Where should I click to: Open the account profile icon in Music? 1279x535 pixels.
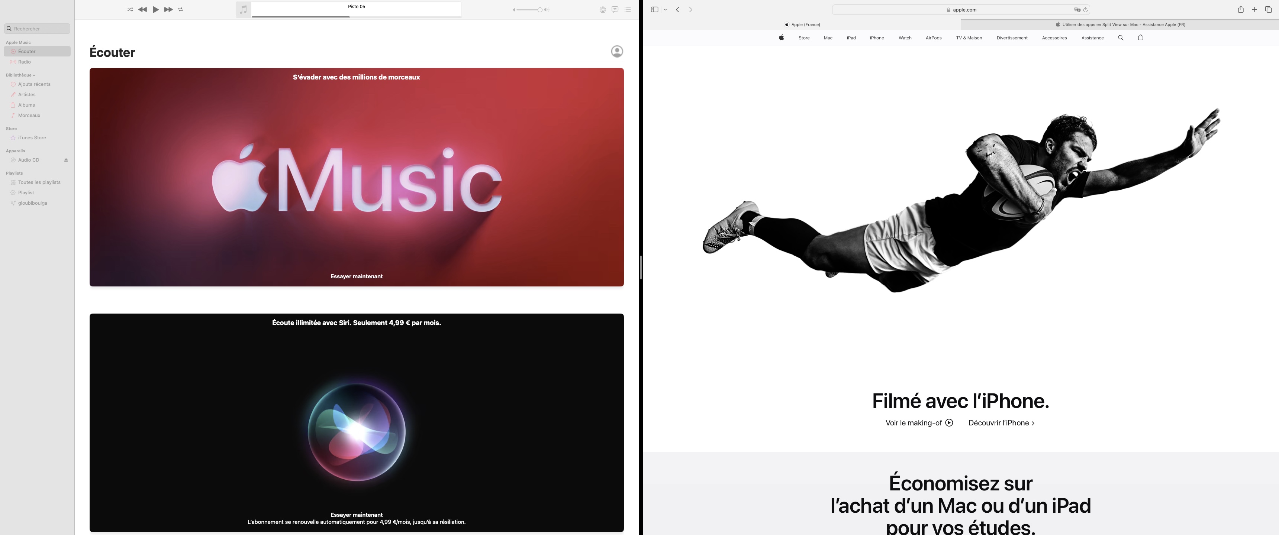click(x=617, y=52)
